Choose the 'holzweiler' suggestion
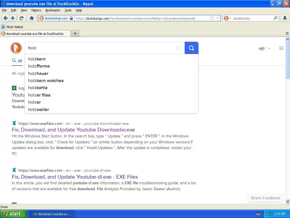This screenshot has height=218, width=290. pos(112,109)
